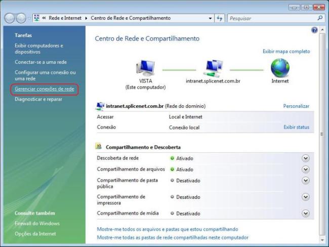Open help via the question mark icon

[x=314, y=30]
